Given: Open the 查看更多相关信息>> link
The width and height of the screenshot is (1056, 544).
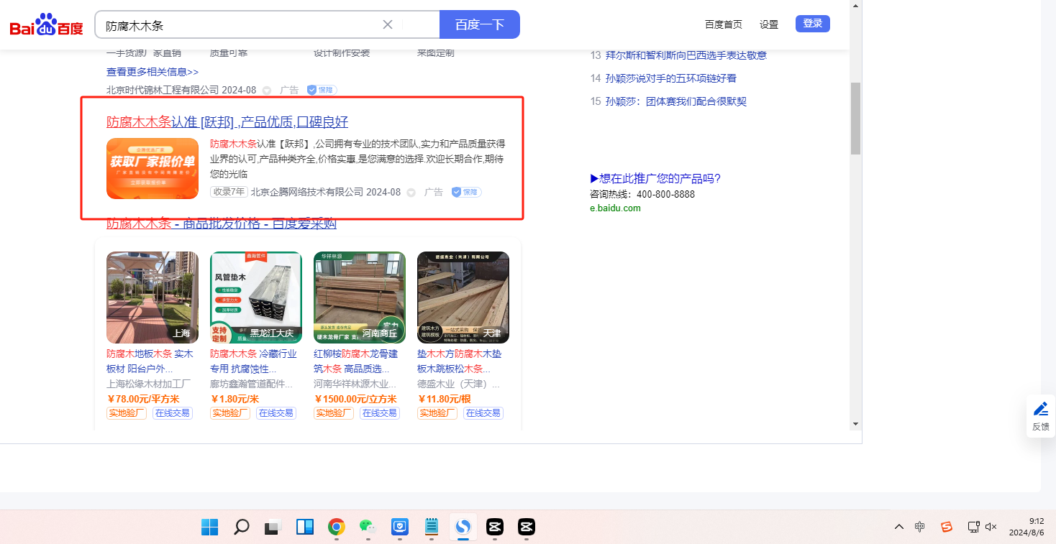Looking at the screenshot, I should click(x=153, y=72).
